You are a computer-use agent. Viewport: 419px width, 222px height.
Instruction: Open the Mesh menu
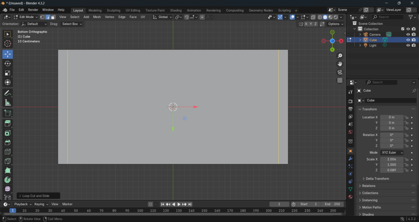[97, 17]
